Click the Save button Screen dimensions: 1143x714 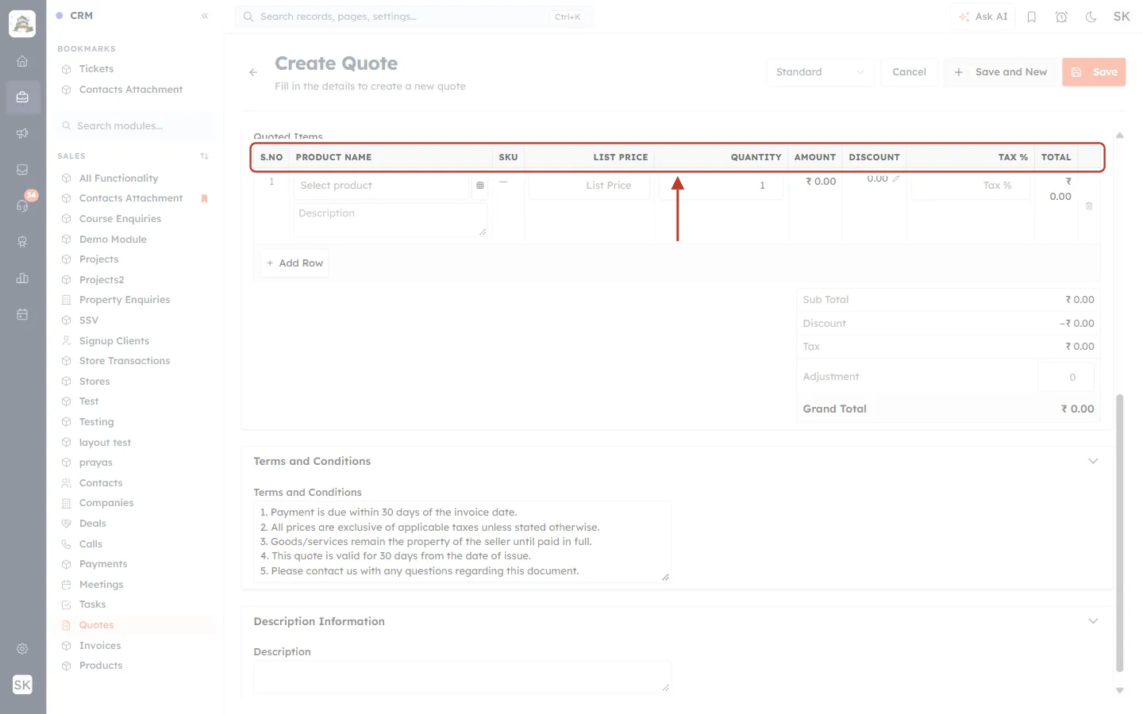pos(1094,72)
